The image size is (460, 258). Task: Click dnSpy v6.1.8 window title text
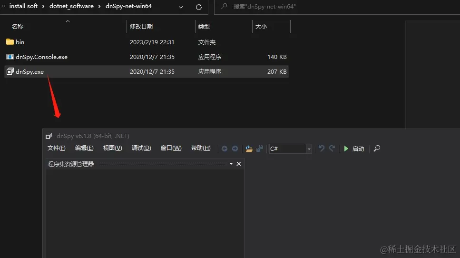pyautogui.click(x=93, y=136)
